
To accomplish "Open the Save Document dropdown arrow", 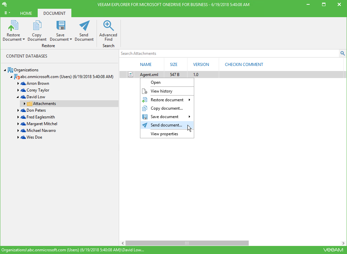I will 71,39.
